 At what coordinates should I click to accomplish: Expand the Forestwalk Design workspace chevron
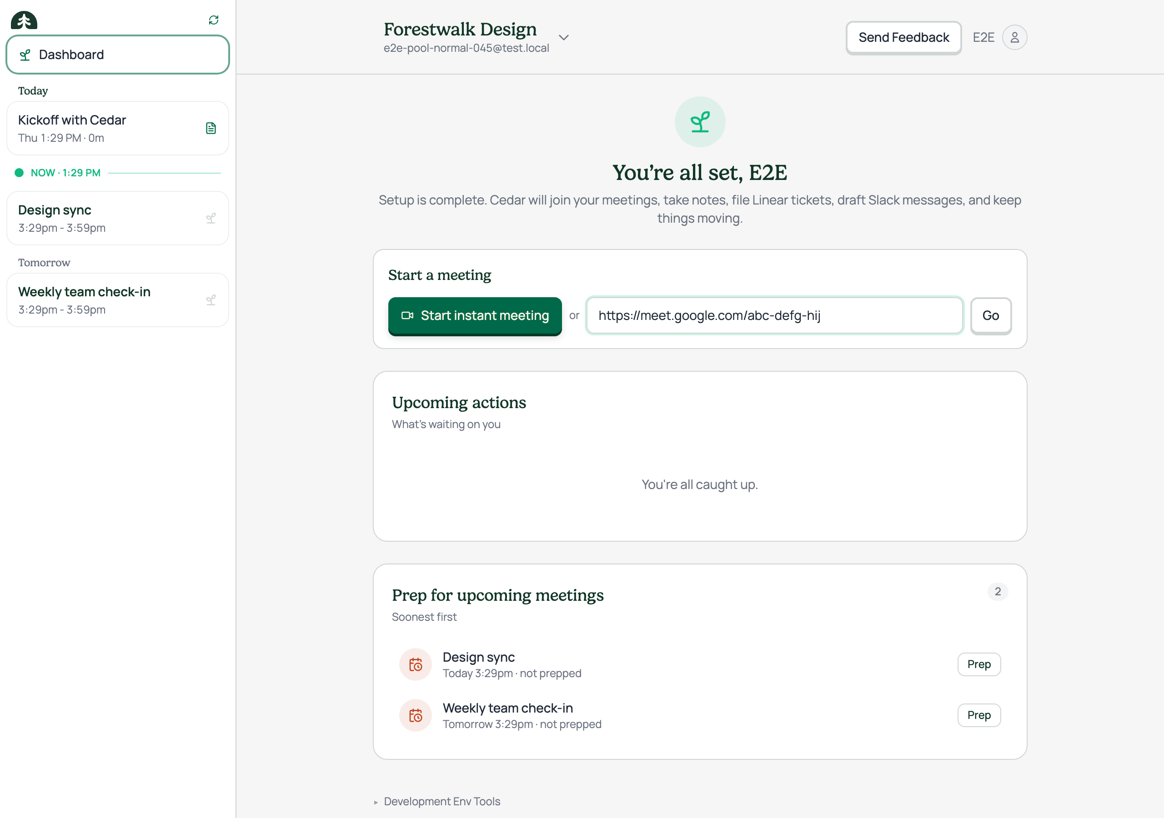coord(563,38)
